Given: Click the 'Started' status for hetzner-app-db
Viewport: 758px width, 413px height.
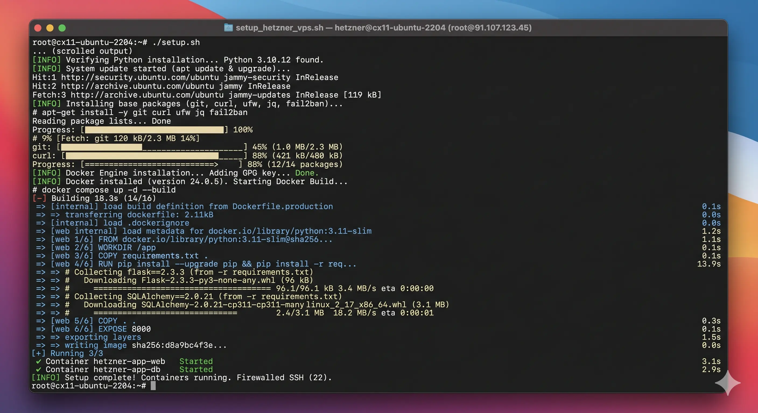Looking at the screenshot, I should click(x=196, y=369).
